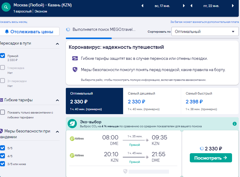
Task: Click the Гибкие тарифы filter icon
Action: click(x=1, y=100)
